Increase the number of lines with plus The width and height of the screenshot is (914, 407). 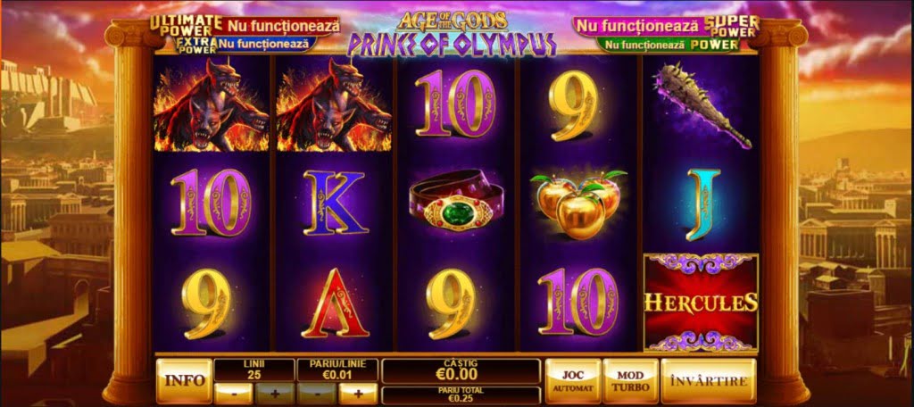[274, 394]
